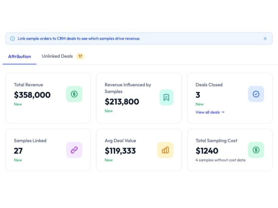Select the Attribution tab
The width and height of the screenshot is (278, 208).
19,57
